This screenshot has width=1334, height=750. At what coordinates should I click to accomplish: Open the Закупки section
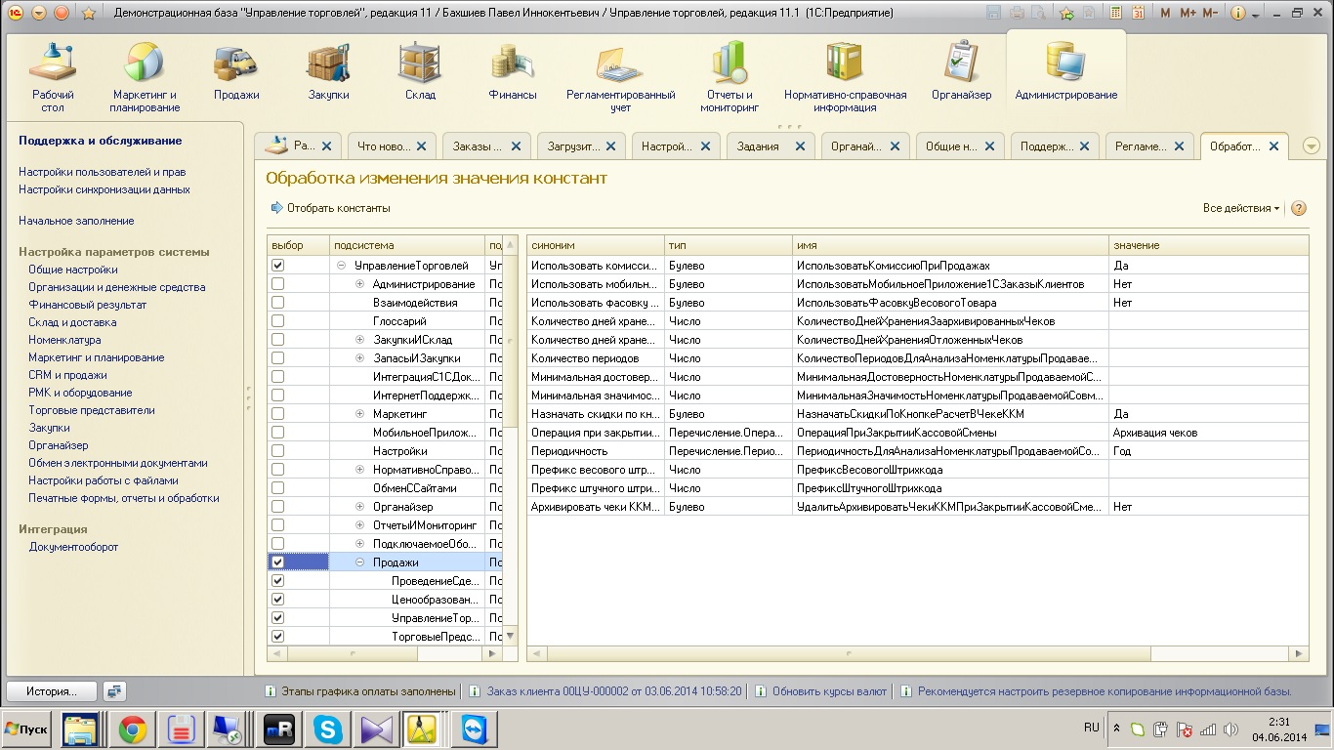click(x=328, y=72)
